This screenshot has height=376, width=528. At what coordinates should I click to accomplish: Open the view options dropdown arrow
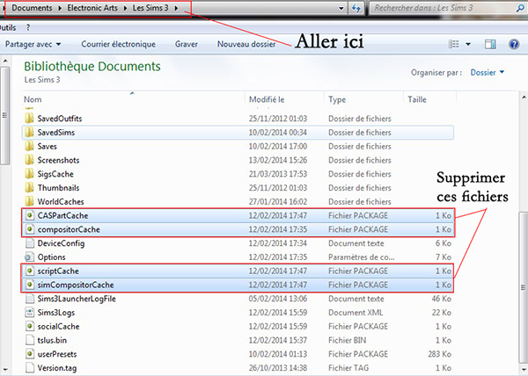pos(467,43)
